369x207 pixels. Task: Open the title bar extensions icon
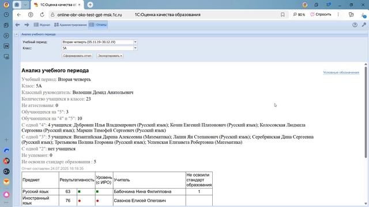pos(317,5)
